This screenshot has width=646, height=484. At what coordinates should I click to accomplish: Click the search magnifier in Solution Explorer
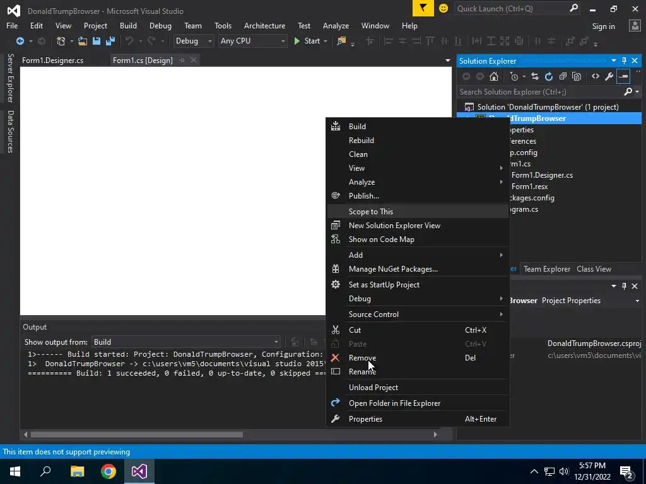point(628,92)
